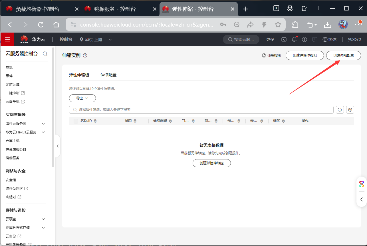Image resolution: width=367 pixels, height=246 pixels.
Task: Click the share arrow in address bar
Action: (250, 25)
